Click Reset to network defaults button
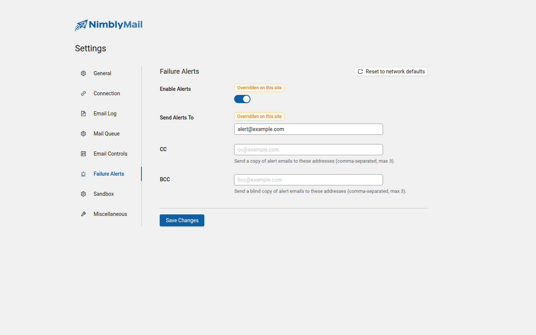The image size is (536, 335). [391, 71]
